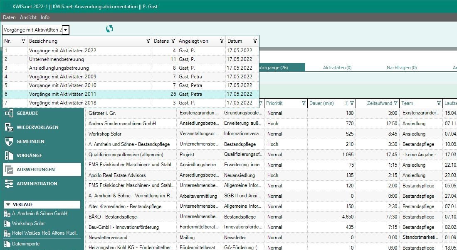Screen dimensions: 457x250
Task: Select Vorgänge mit Aktivitäten 2018 entry
Action: click(131, 103)
